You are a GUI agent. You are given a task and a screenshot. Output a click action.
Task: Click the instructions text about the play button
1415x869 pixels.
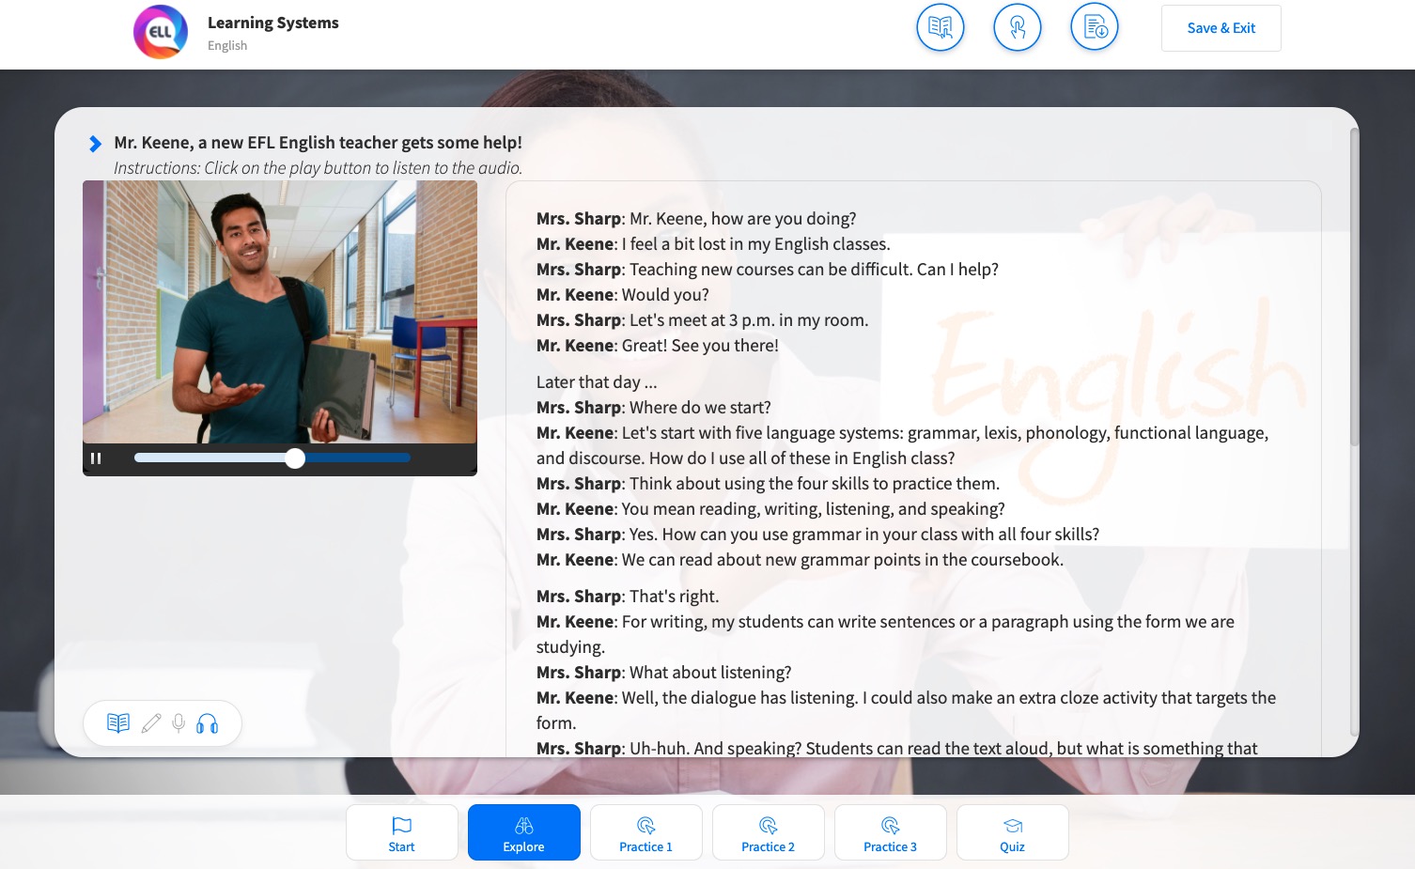pyautogui.click(x=318, y=168)
